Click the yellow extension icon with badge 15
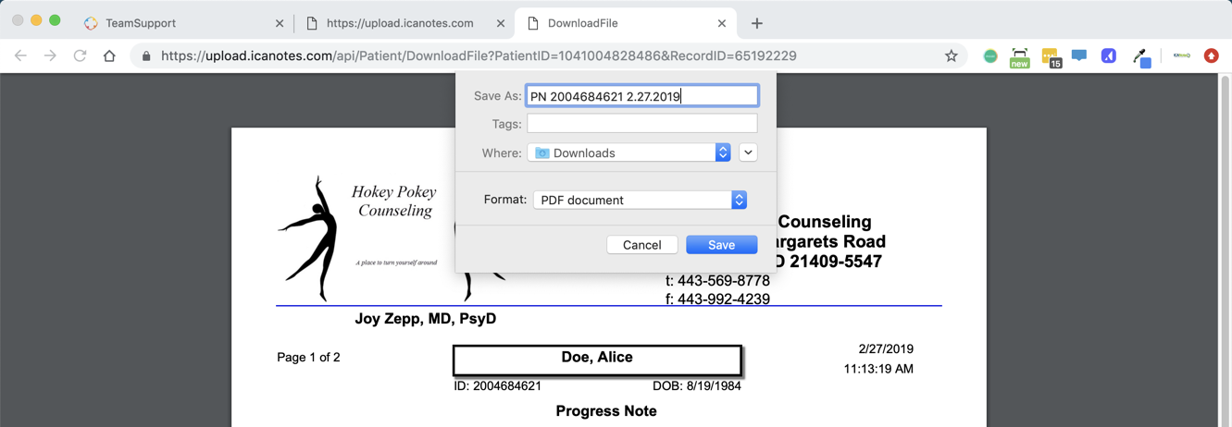This screenshot has height=427, width=1232. 1051,57
